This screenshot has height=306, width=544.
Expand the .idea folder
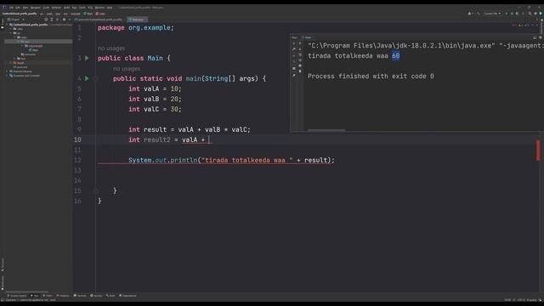tap(10, 29)
